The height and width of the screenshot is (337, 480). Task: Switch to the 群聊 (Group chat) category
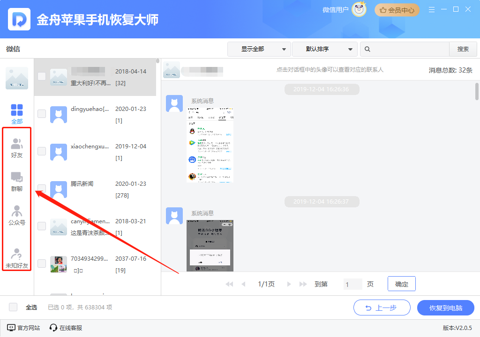pyautogui.click(x=17, y=182)
